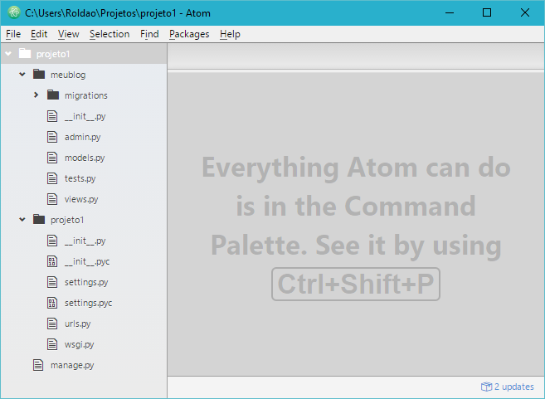Maximize the Atom window
Viewport: 545px width, 399px height.
click(487, 13)
